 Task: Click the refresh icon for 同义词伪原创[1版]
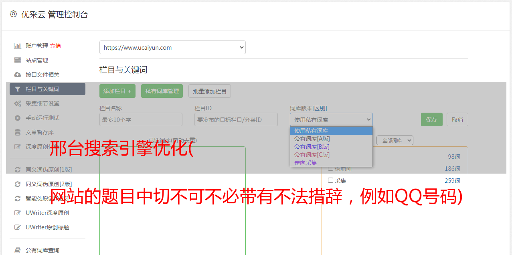pyautogui.click(x=17, y=170)
